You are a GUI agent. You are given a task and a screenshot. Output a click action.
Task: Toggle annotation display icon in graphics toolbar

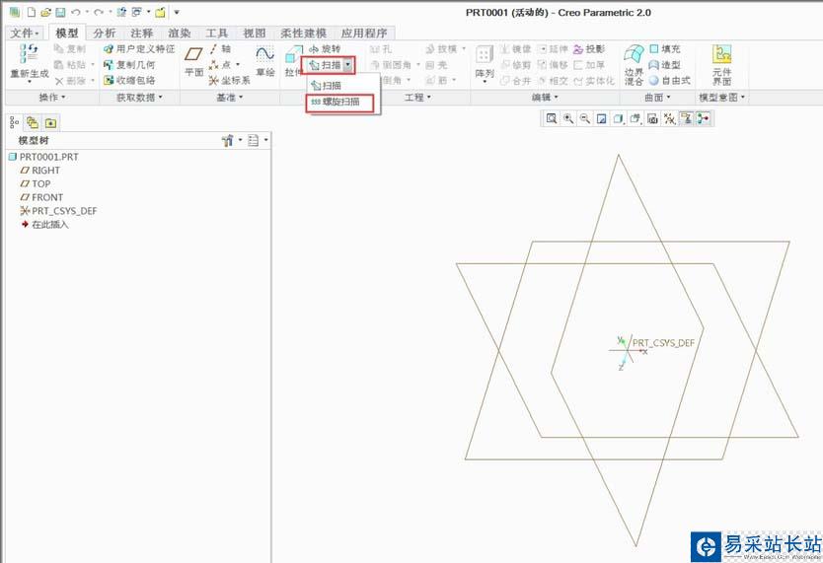pos(686,118)
